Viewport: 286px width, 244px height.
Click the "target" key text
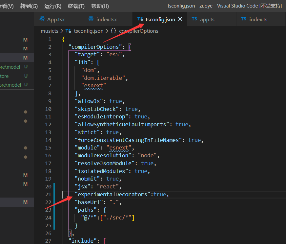point(87,55)
